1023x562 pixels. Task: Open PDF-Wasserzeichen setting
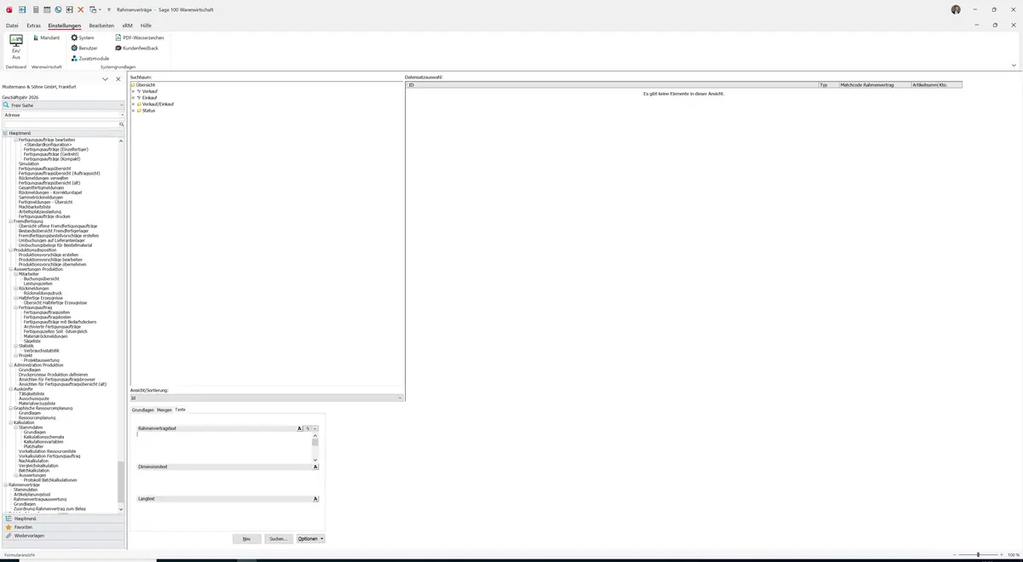(x=140, y=37)
